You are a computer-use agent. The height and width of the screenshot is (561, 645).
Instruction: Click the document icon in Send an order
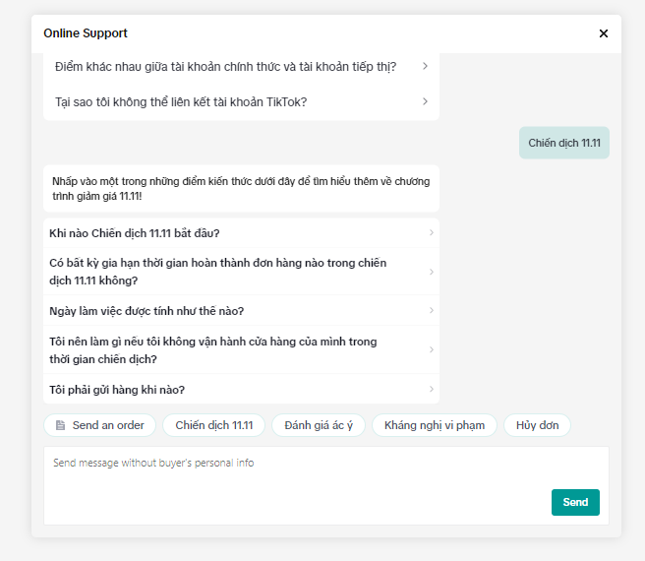coord(60,425)
